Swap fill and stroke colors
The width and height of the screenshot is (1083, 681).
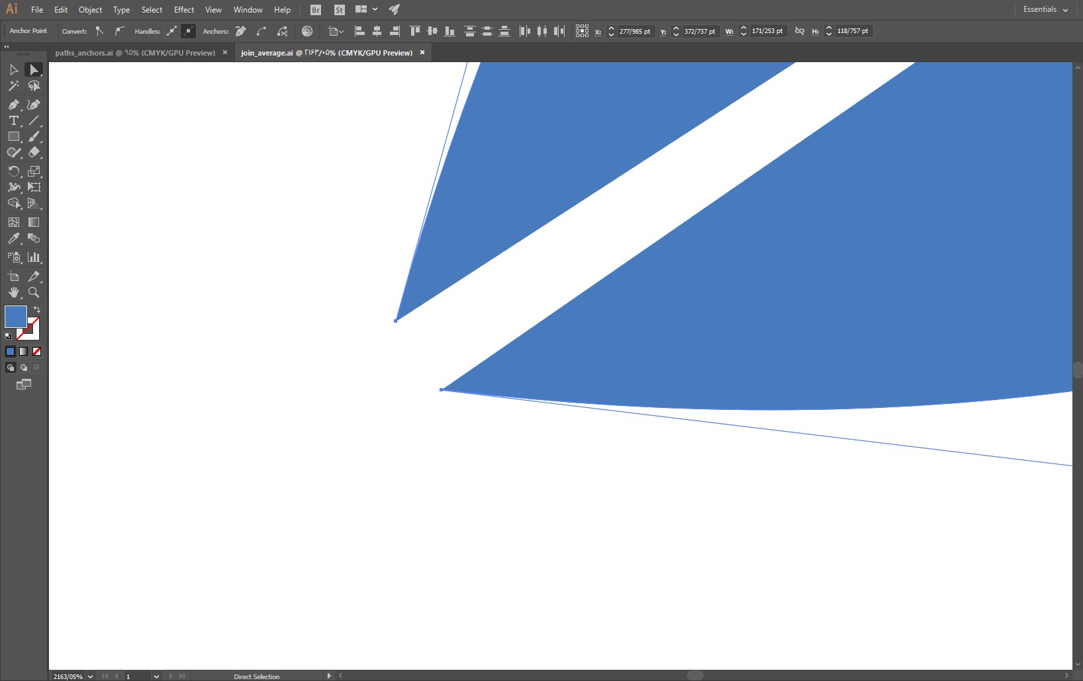point(37,309)
